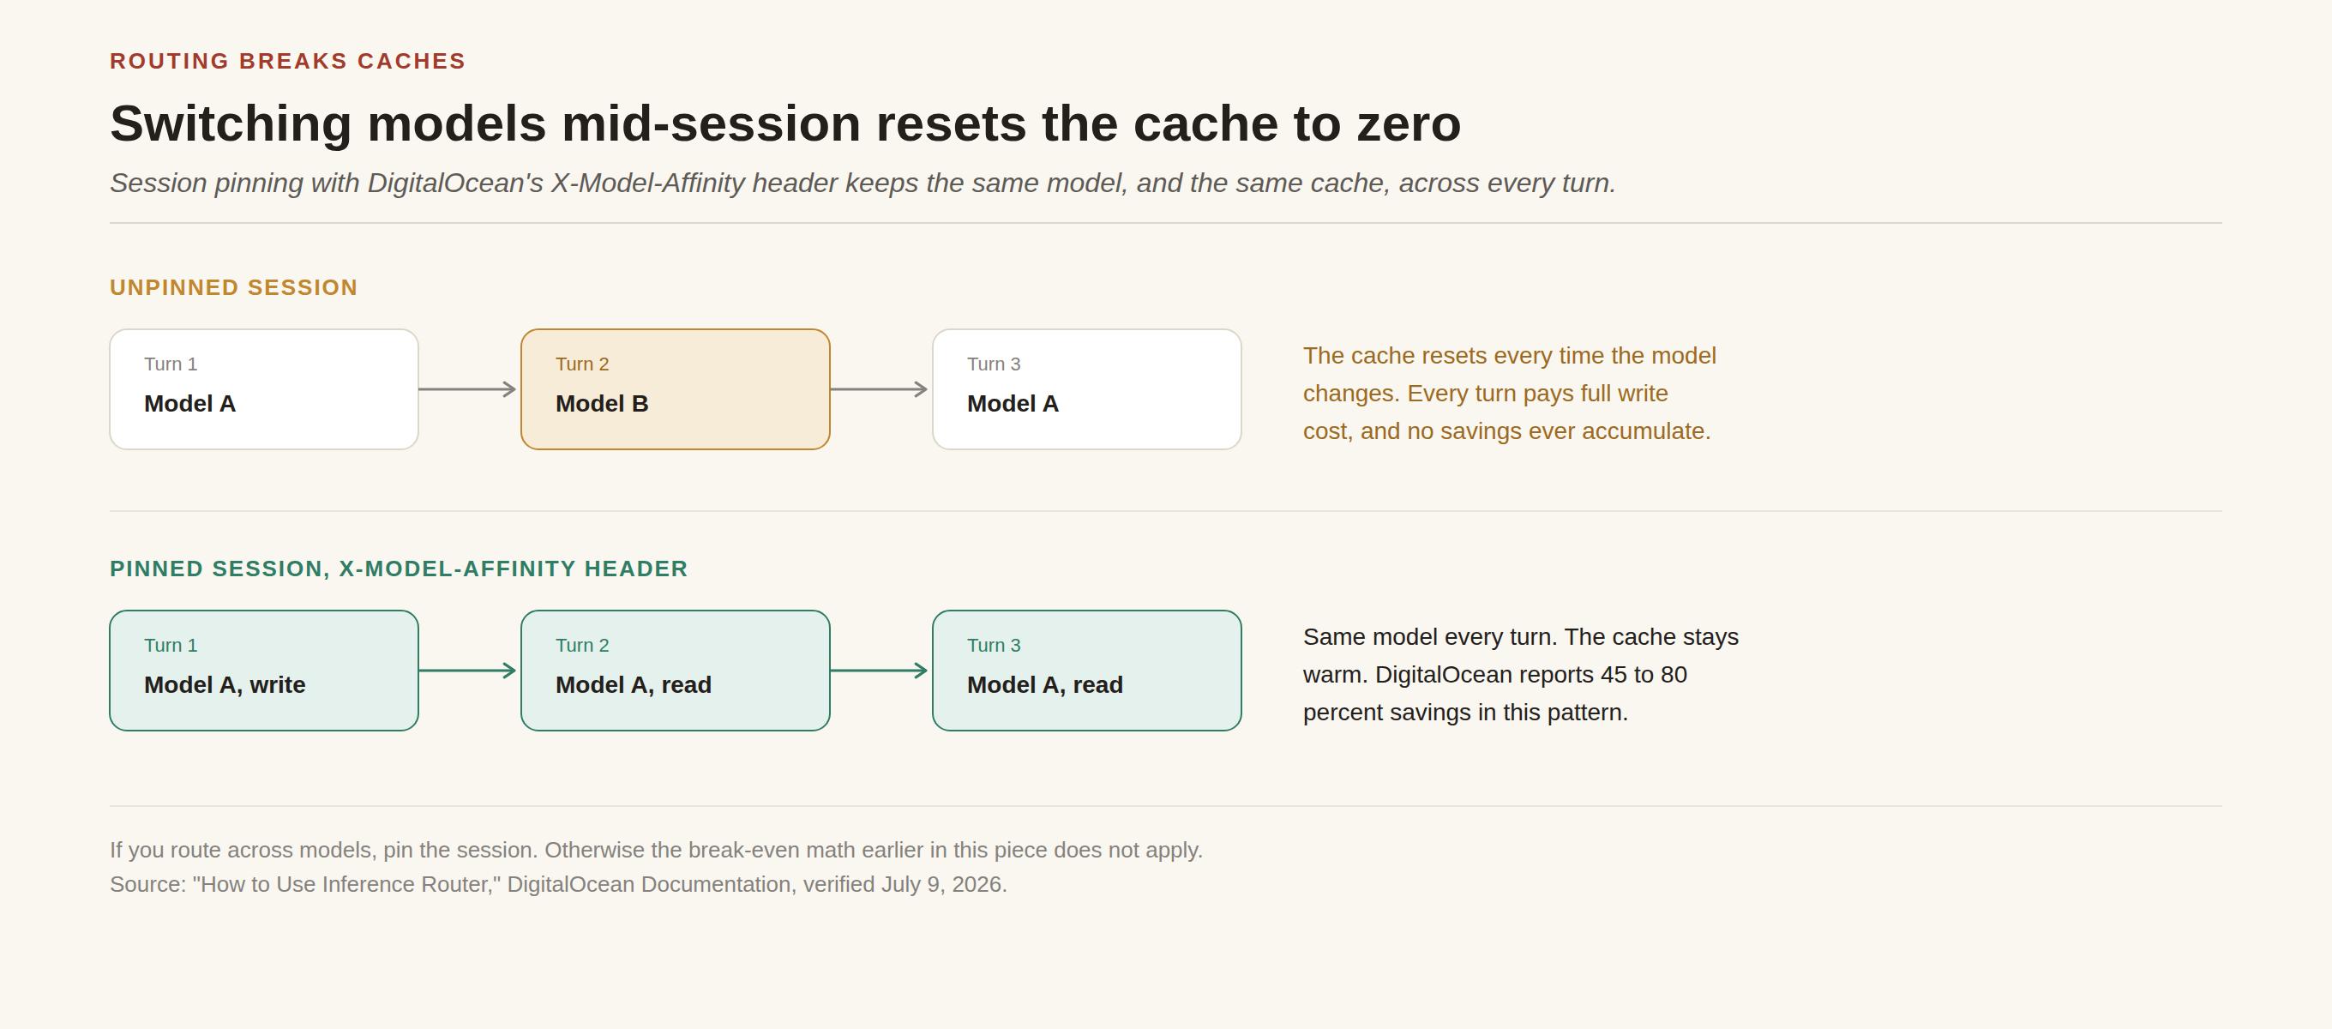
Task: Click the green arrow pointing into pinned Turn 3
Action: point(880,671)
